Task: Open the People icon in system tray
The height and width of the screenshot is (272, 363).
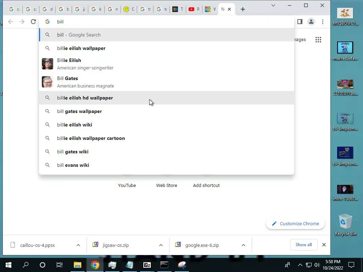Action: click(x=287, y=265)
